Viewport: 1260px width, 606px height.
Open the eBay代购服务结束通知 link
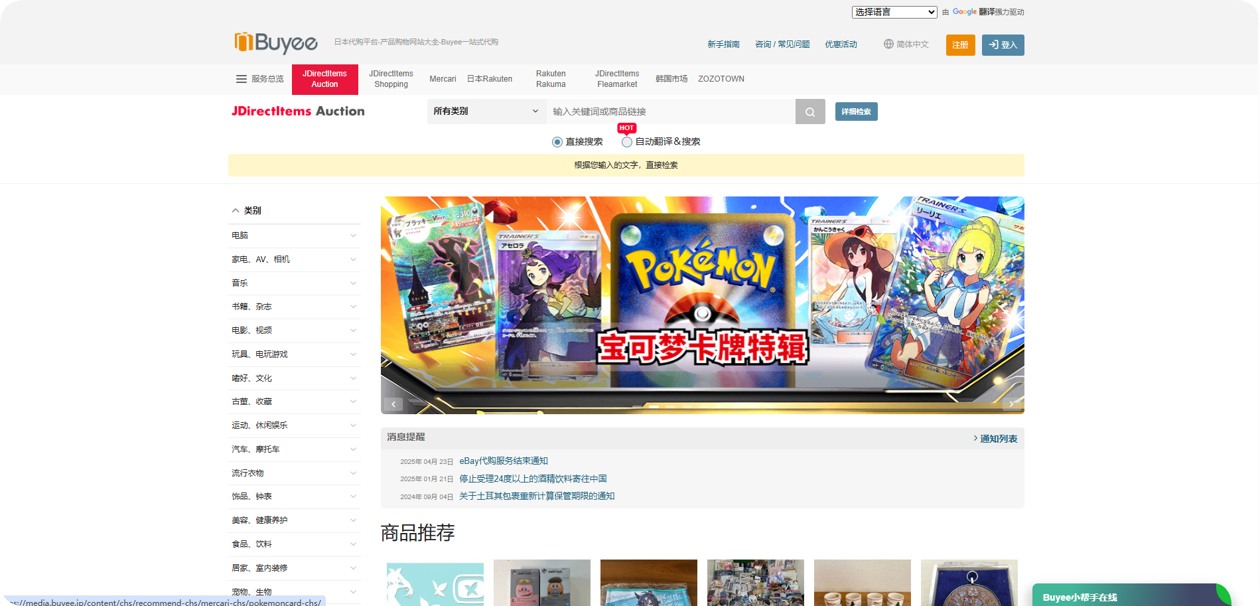[x=504, y=461]
